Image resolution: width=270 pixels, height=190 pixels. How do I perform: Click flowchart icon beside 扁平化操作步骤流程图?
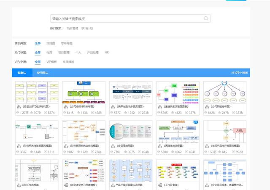point(113,107)
